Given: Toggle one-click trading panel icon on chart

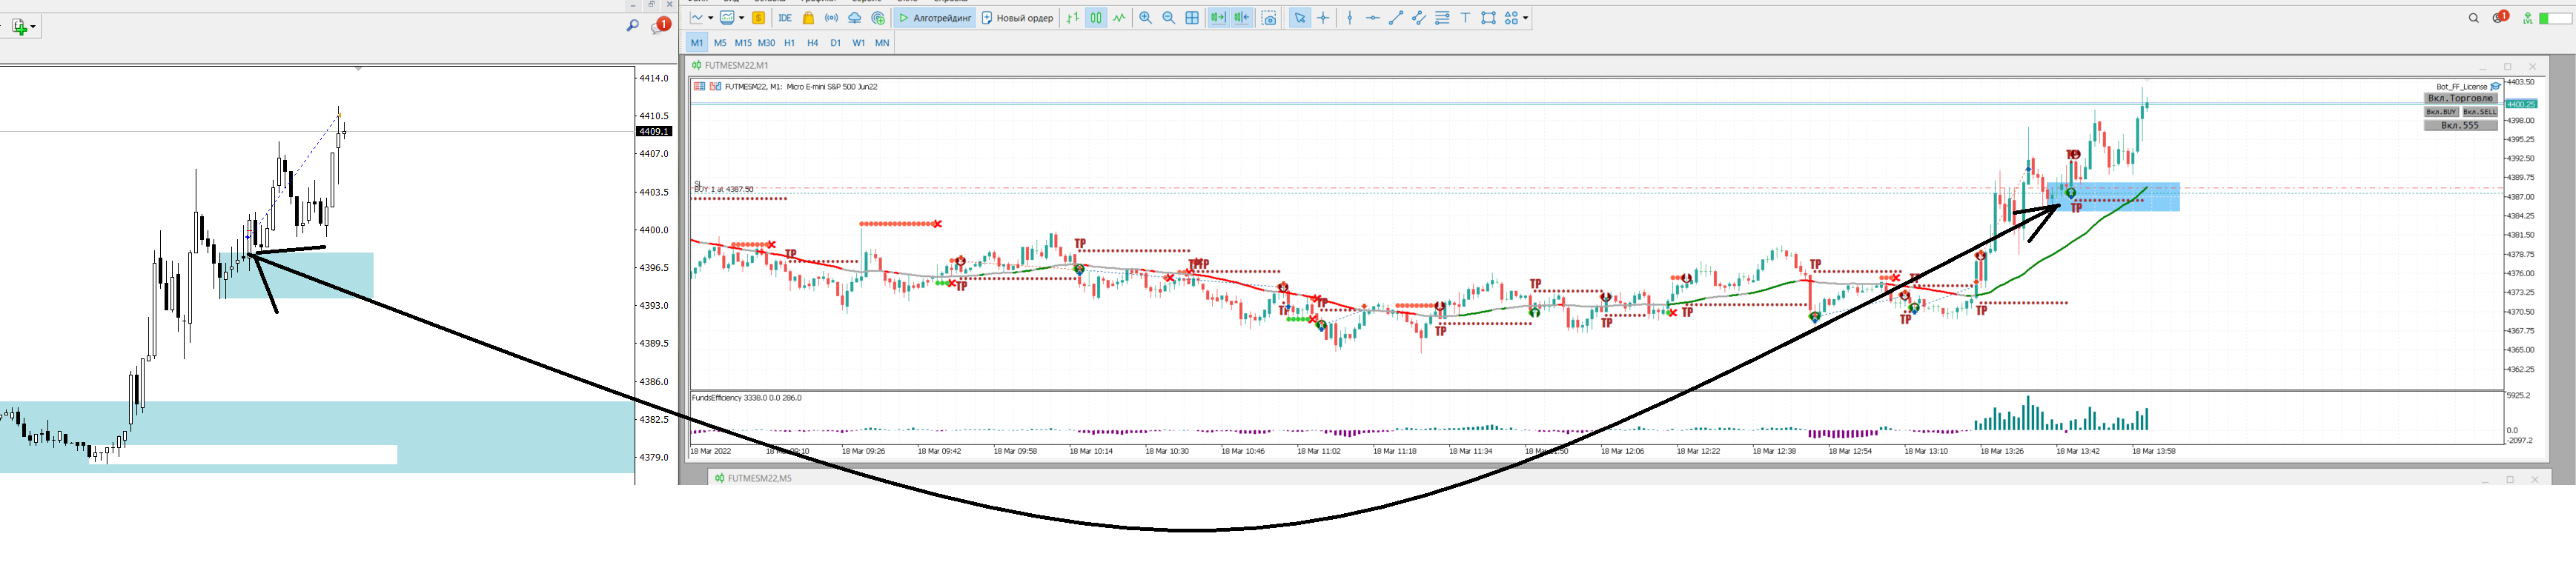Looking at the screenshot, I should pos(699,87).
